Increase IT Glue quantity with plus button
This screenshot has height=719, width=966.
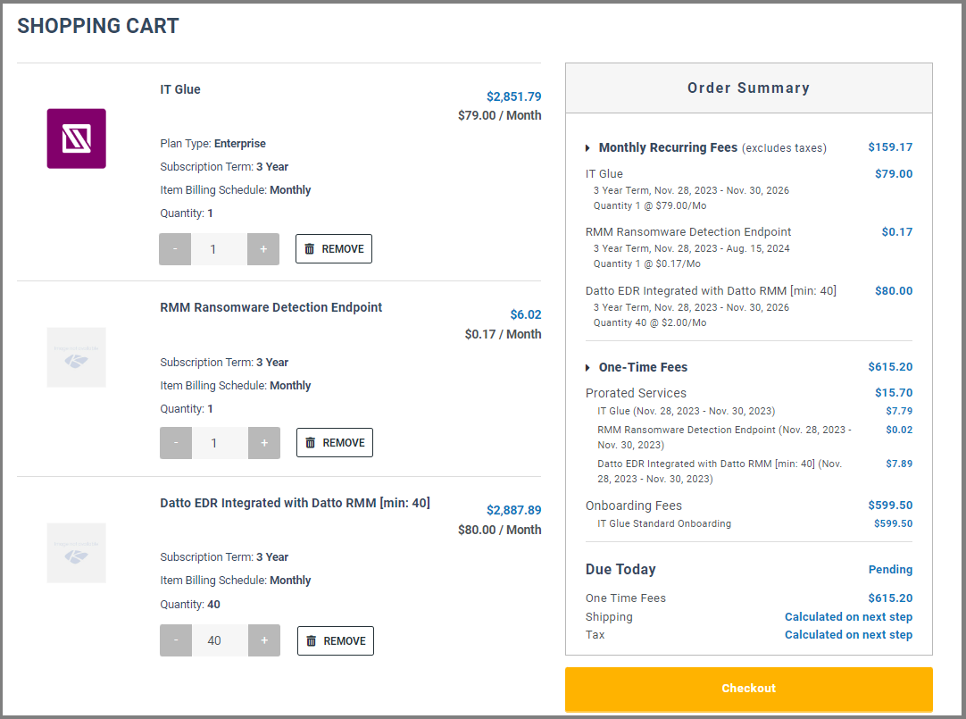pyautogui.click(x=263, y=249)
